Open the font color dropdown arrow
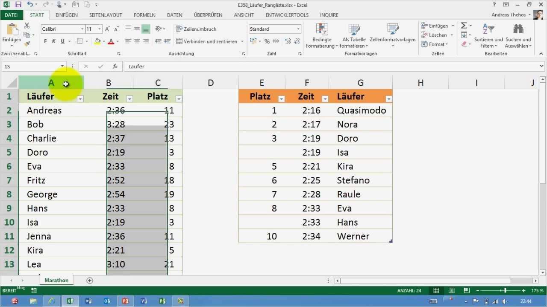This screenshot has width=547, height=307. point(118,42)
